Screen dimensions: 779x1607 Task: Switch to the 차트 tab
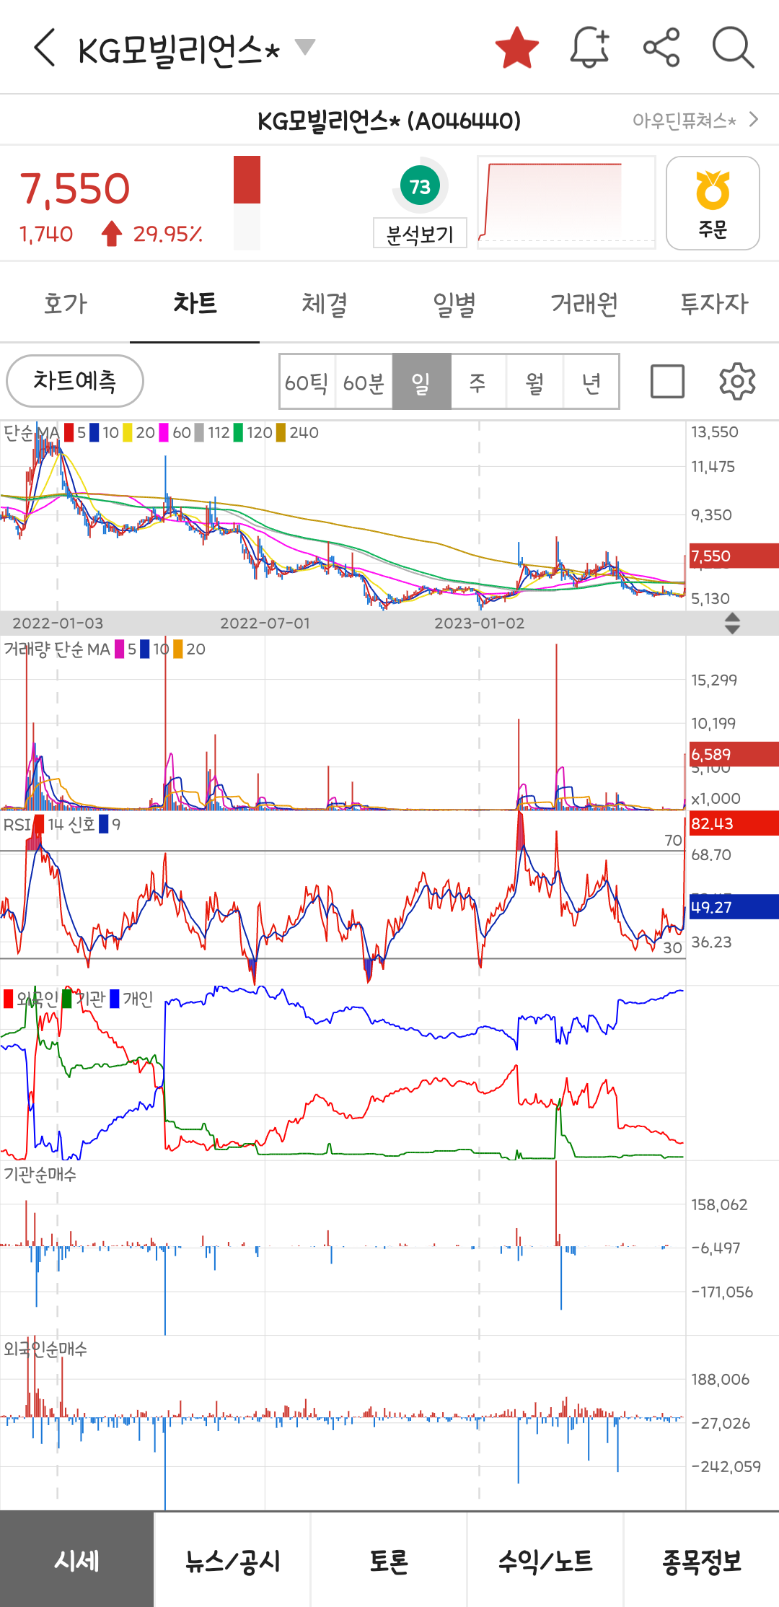(x=195, y=303)
